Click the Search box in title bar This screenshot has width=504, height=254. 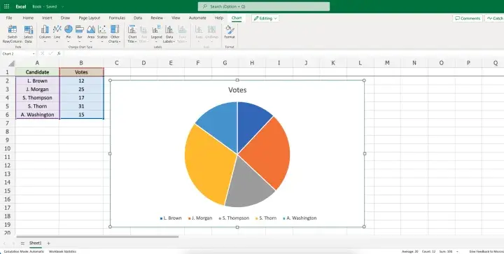264,6
